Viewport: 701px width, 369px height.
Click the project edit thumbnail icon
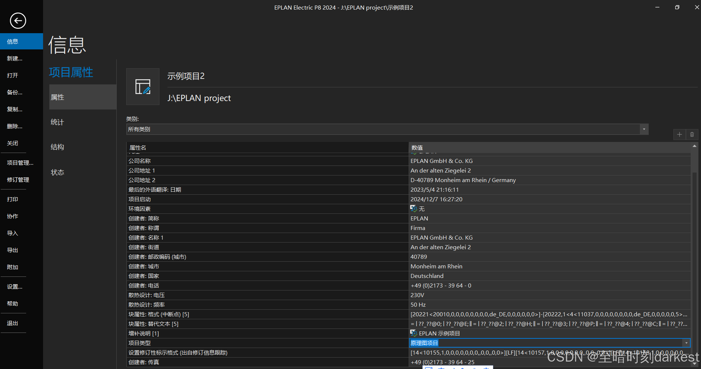(x=143, y=87)
